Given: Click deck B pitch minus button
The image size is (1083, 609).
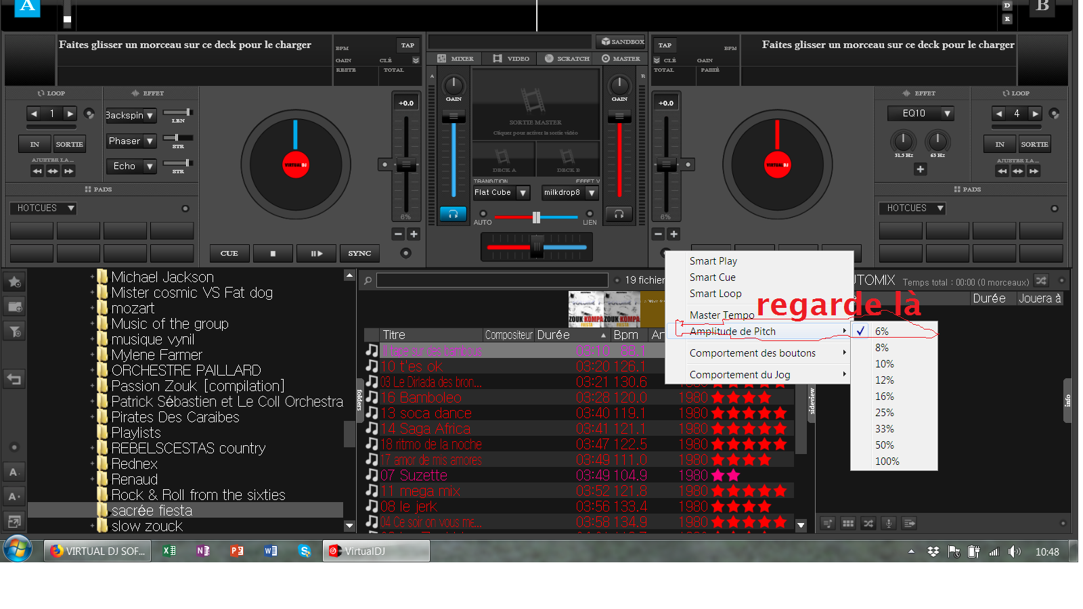Looking at the screenshot, I should 658,234.
